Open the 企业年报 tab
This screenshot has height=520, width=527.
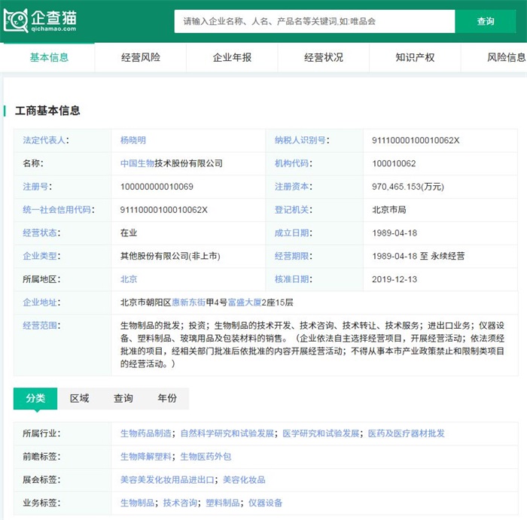click(x=232, y=57)
